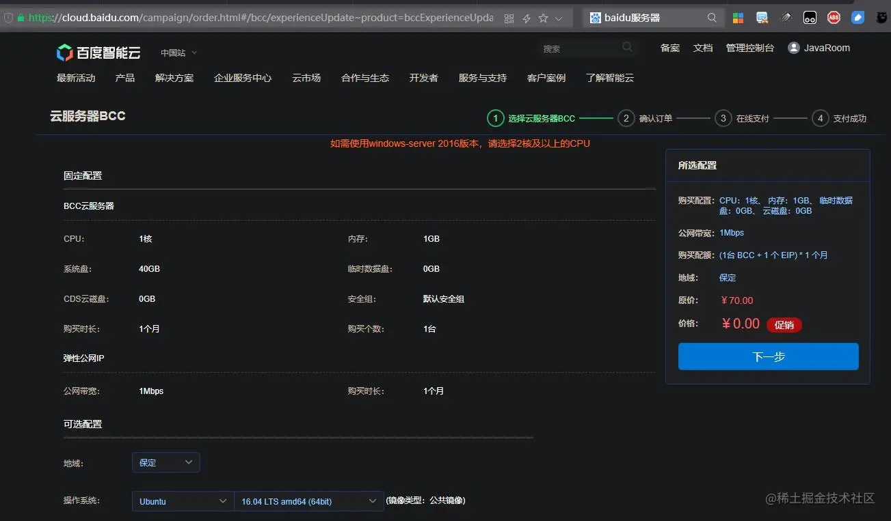
Task: Open the 16.04 LTS amd64 version dropdown
Action: [x=309, y=501]
